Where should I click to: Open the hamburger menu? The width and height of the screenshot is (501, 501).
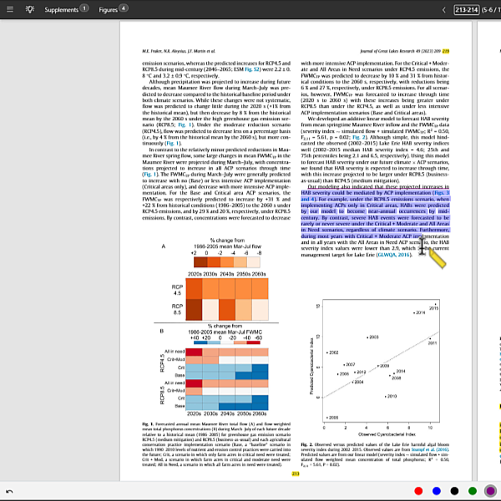click(10, 9)
